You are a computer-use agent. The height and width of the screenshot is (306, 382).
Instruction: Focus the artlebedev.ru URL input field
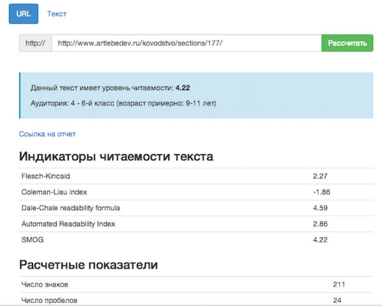coord(186,43)
